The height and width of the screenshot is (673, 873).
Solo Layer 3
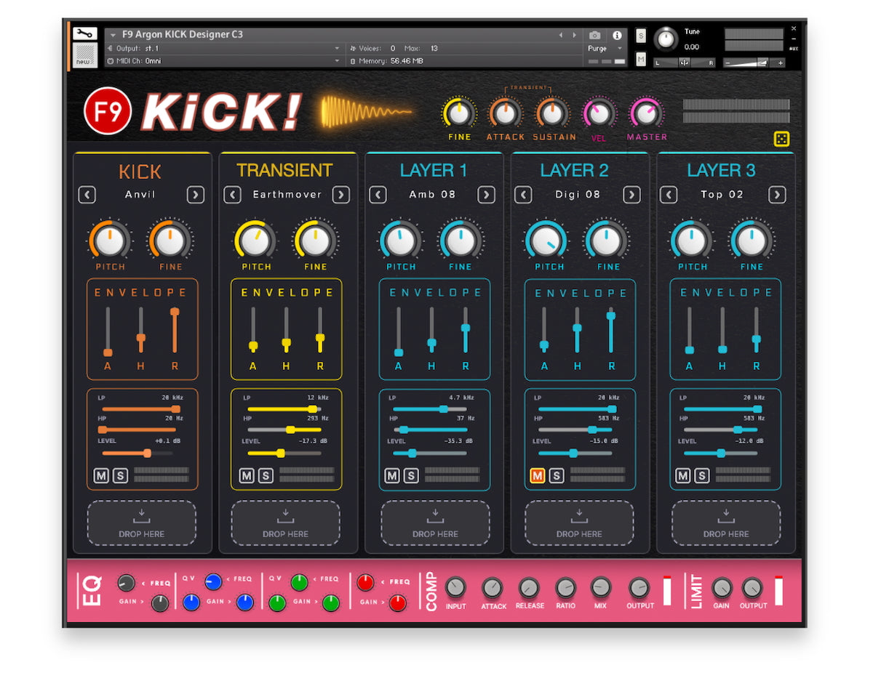[702, 475]
